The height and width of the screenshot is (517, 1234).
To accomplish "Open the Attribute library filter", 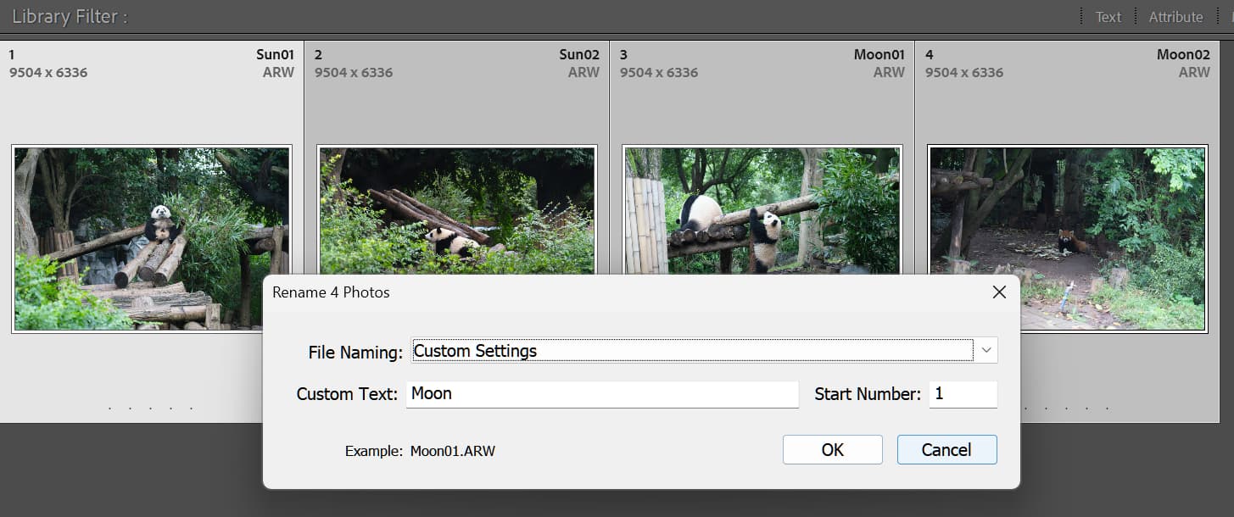I will click(1175, 17).
